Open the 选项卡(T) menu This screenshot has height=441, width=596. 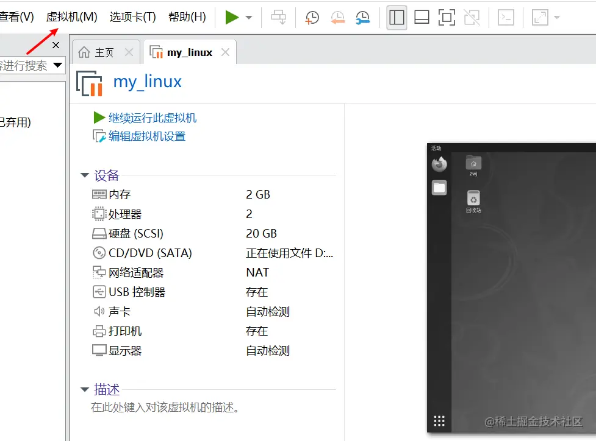click(132, 16)
